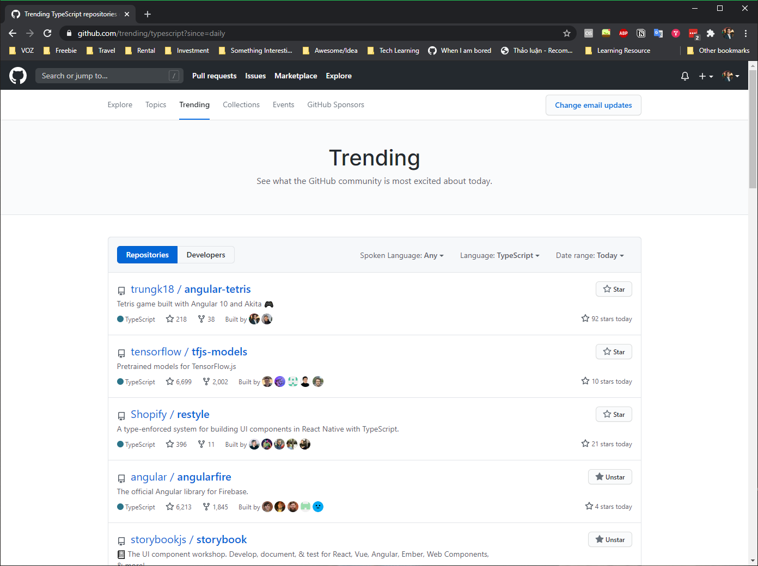Open the Tech Learning bookmark folder
This screenshot has height=566, width=758.
[393, 51]
